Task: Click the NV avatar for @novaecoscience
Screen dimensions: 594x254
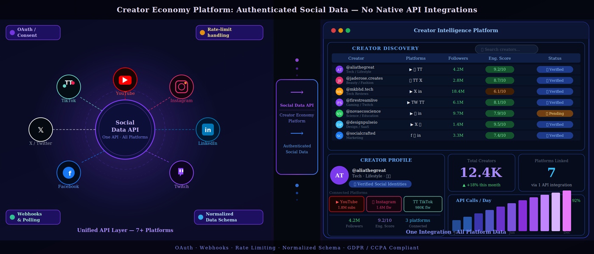Action: coord(339,113)
